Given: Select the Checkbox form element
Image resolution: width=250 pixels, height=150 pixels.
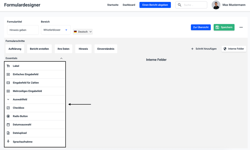Looking at the screenshot, I should click(19, 108).
